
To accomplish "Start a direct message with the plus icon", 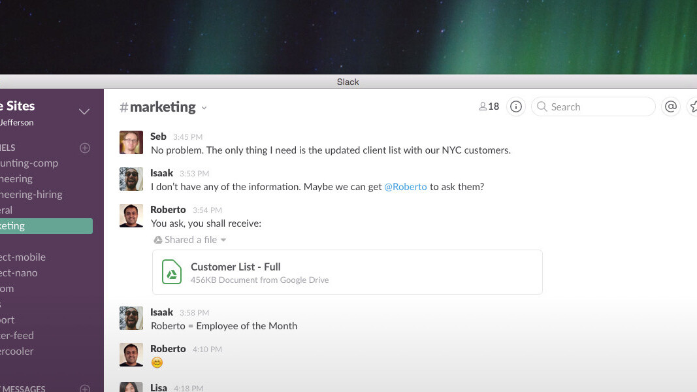I will pyautogui.click(x=85, y=388).
